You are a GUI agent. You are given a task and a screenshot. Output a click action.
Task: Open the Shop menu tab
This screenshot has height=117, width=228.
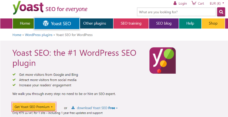[x=213, y=24]
